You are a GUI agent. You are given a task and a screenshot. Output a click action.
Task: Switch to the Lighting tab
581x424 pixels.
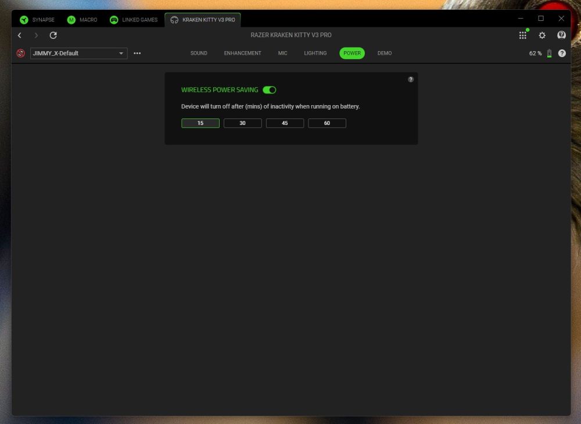[315, 53]
